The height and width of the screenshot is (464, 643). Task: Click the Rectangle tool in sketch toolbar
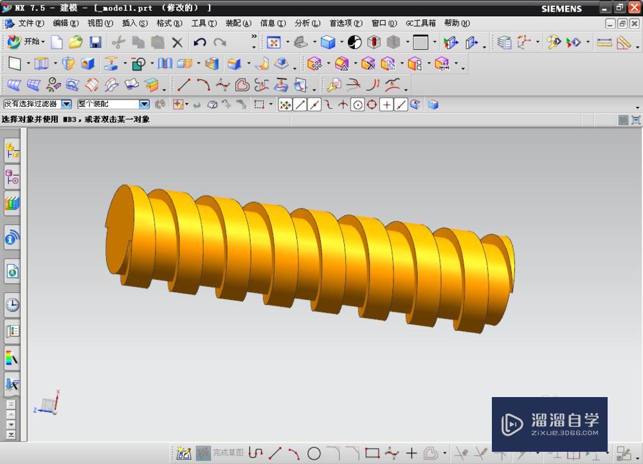[372, 453]
